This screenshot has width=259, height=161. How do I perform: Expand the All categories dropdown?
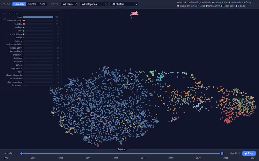pos(94,4)
